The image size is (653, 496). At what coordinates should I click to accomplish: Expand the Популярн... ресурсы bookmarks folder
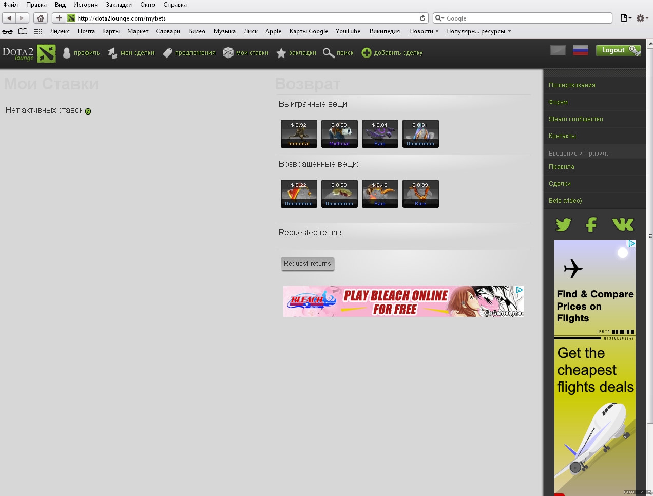[478, 31]
